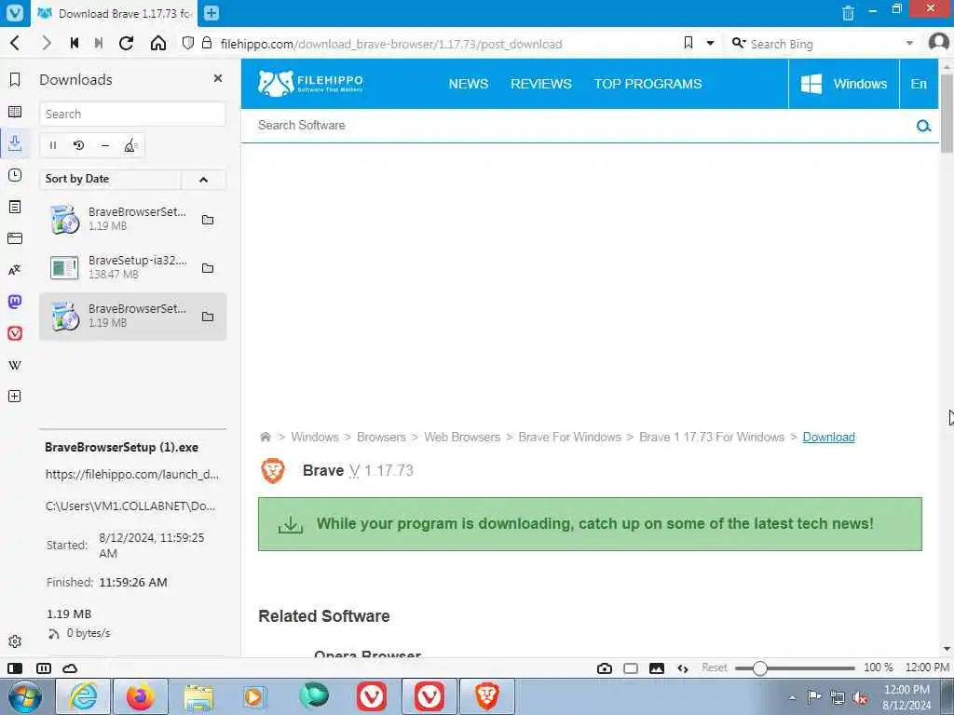Reset the page zoom

click(715, 668)
